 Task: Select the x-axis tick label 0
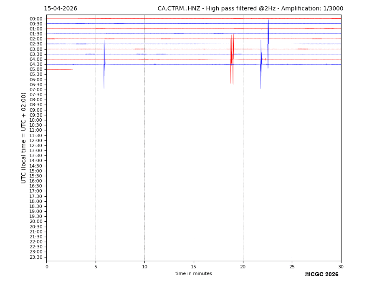(47, 267)
